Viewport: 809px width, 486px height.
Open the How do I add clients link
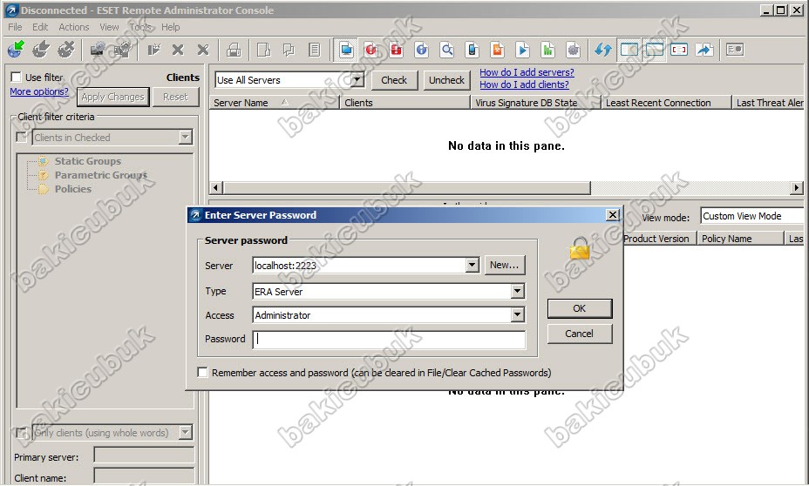coord(524,84)
